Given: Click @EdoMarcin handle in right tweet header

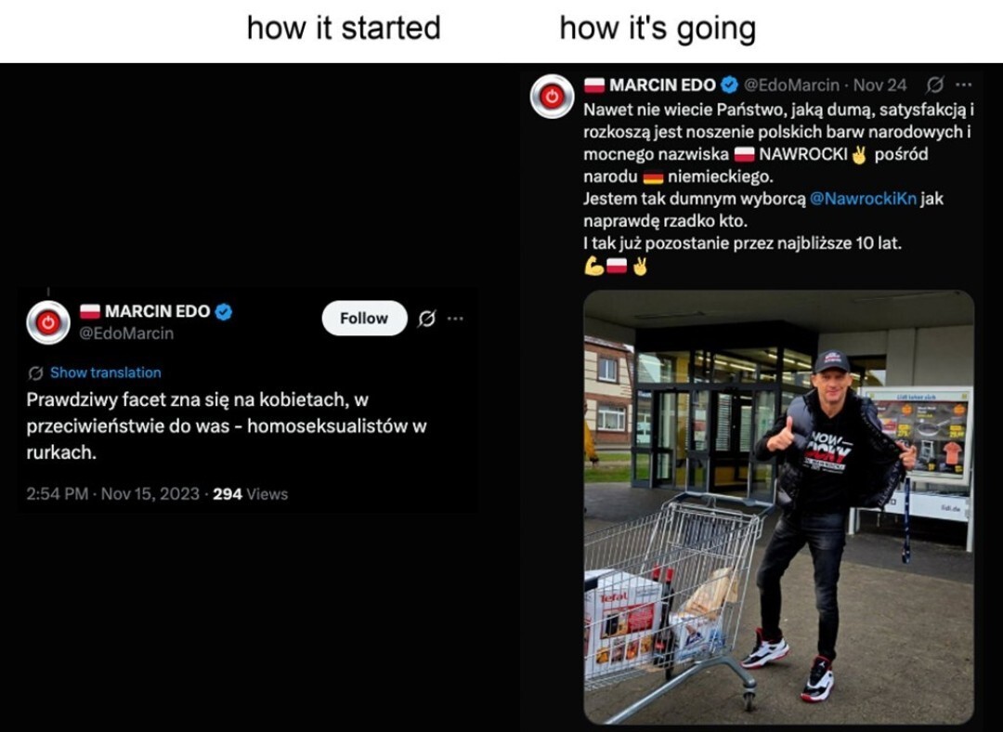Looking at the screenshot, I should click(792, 85).
